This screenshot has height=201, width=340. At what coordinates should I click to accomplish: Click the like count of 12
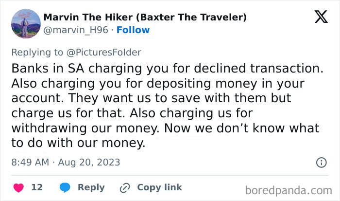(37, 187)
